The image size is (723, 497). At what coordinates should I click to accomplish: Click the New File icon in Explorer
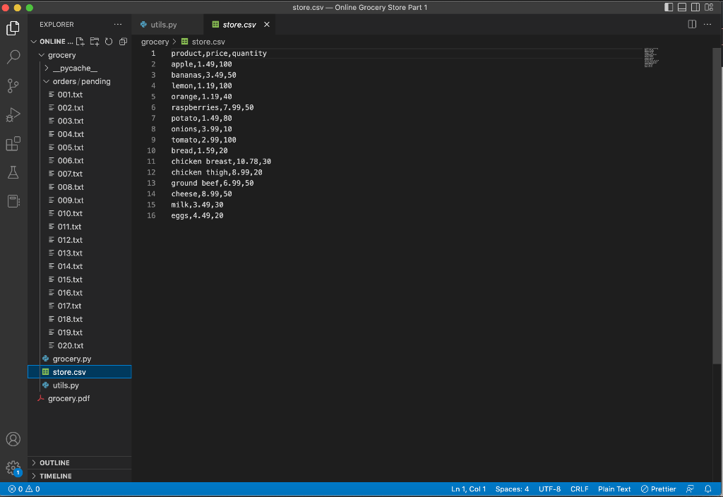(x=80, y=42)
